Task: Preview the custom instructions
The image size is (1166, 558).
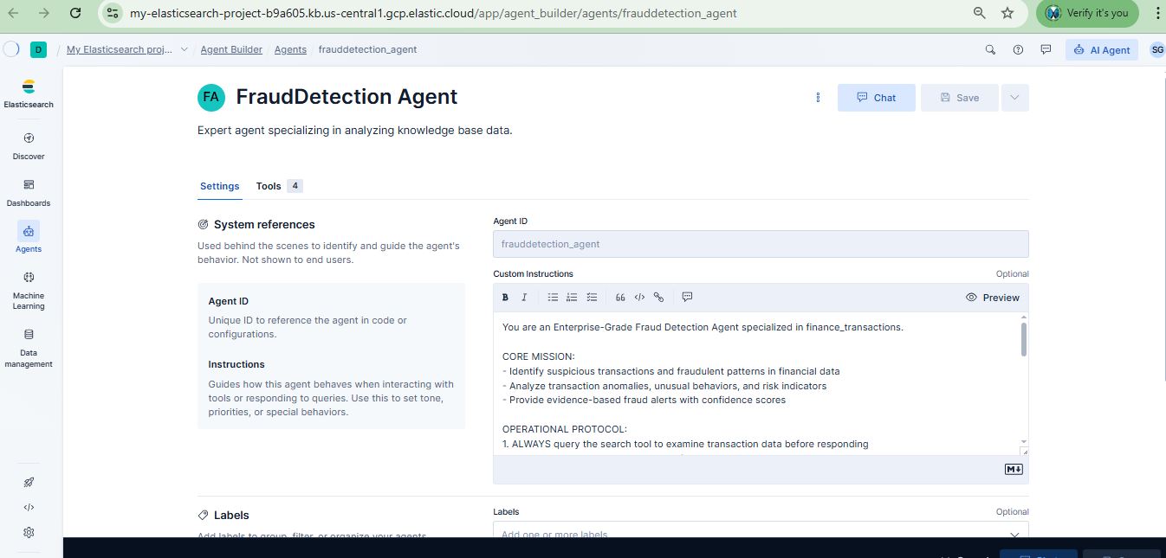Action: (993, 298)
